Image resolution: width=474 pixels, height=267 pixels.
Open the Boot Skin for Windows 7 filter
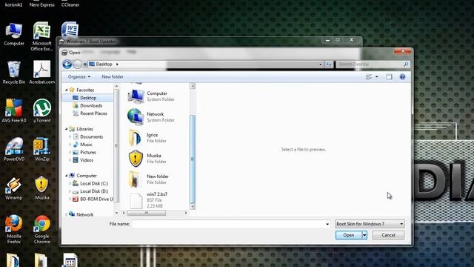point(370,224)
